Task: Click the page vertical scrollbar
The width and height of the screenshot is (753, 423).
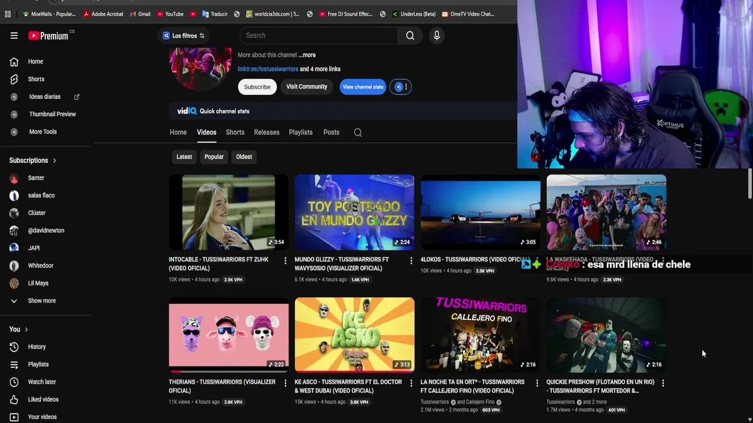Action: pyautogui.click(x=750, y=184)
